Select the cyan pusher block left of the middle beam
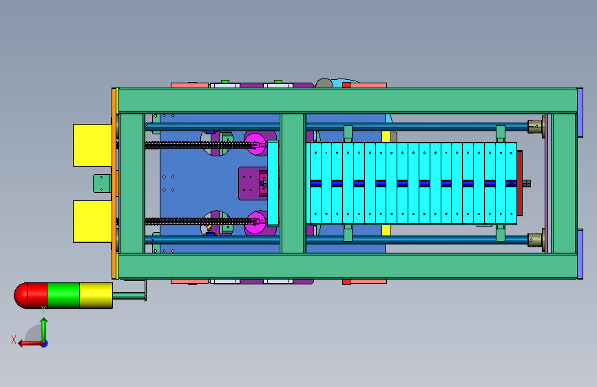597x387 pixels. (273, 183)
